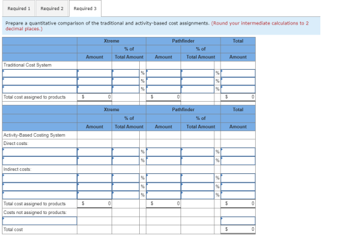Screen dimensions: 351x236
Task: Click first label field under Direct costs
Action: tap(39, 152)
